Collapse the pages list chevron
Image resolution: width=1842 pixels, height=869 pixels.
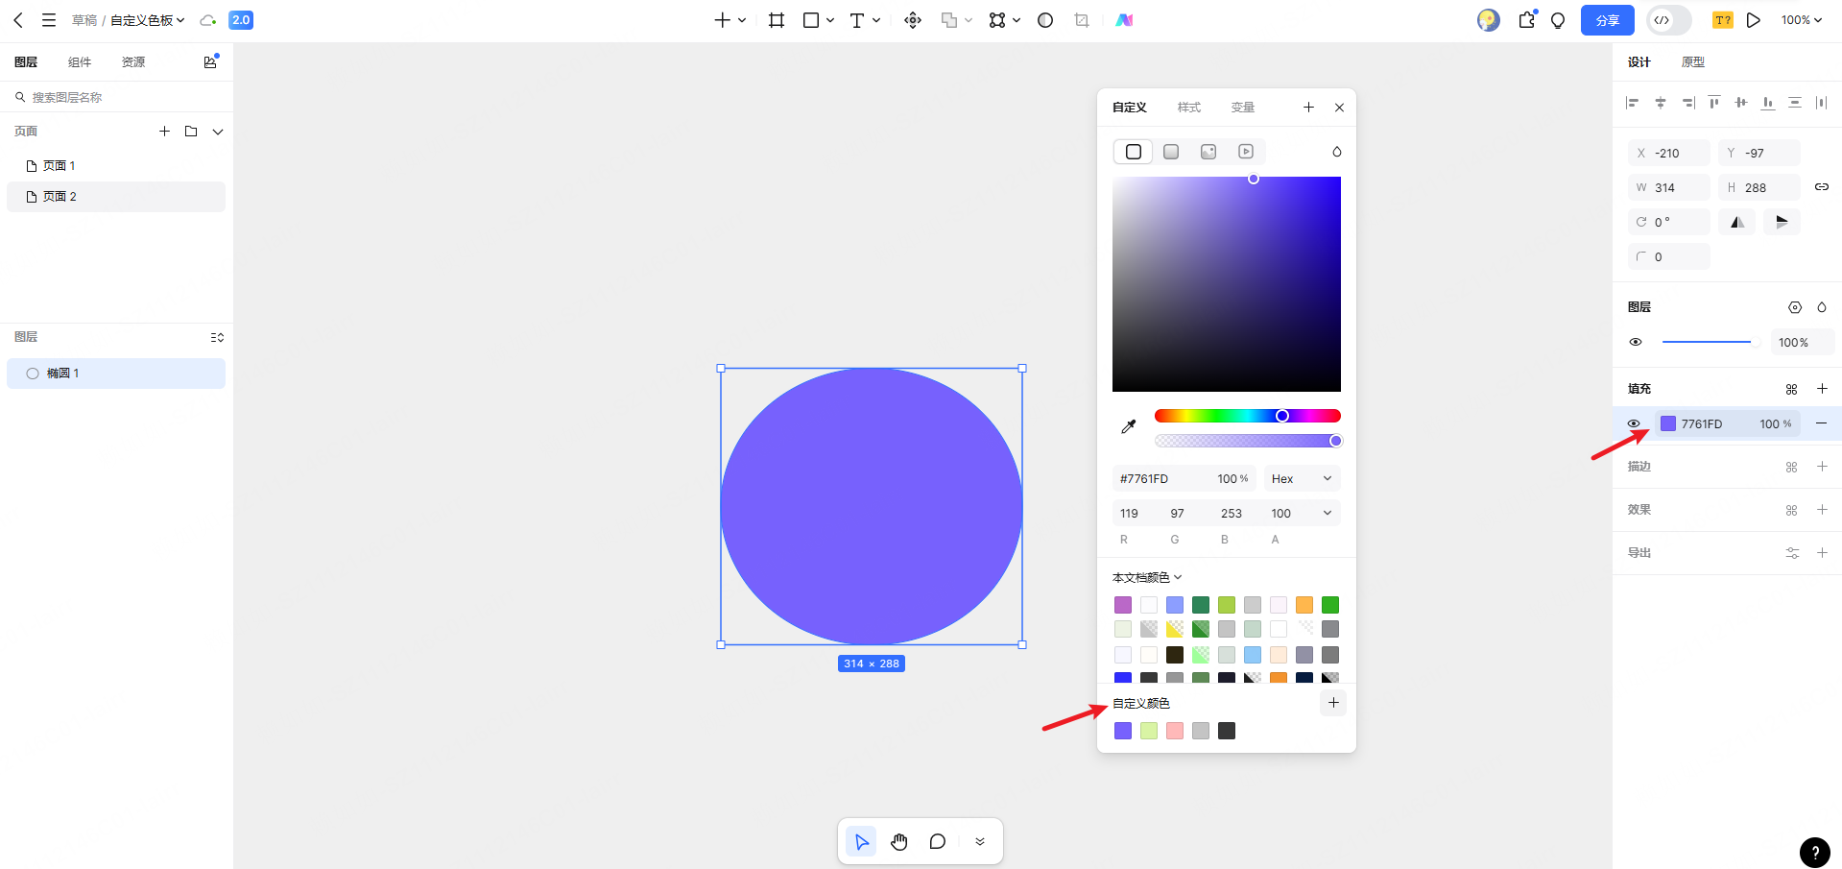pos(218,132)
